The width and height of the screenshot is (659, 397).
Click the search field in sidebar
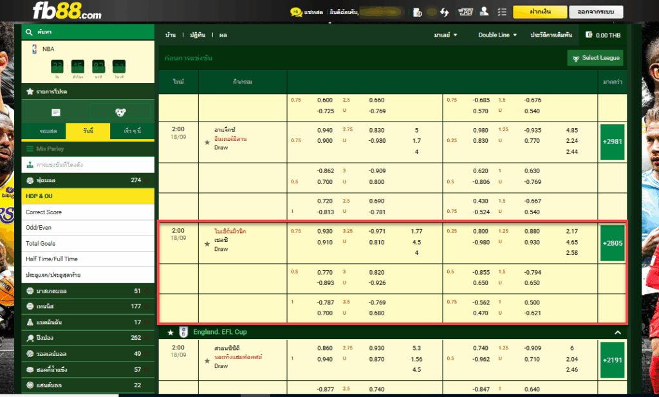88,32
